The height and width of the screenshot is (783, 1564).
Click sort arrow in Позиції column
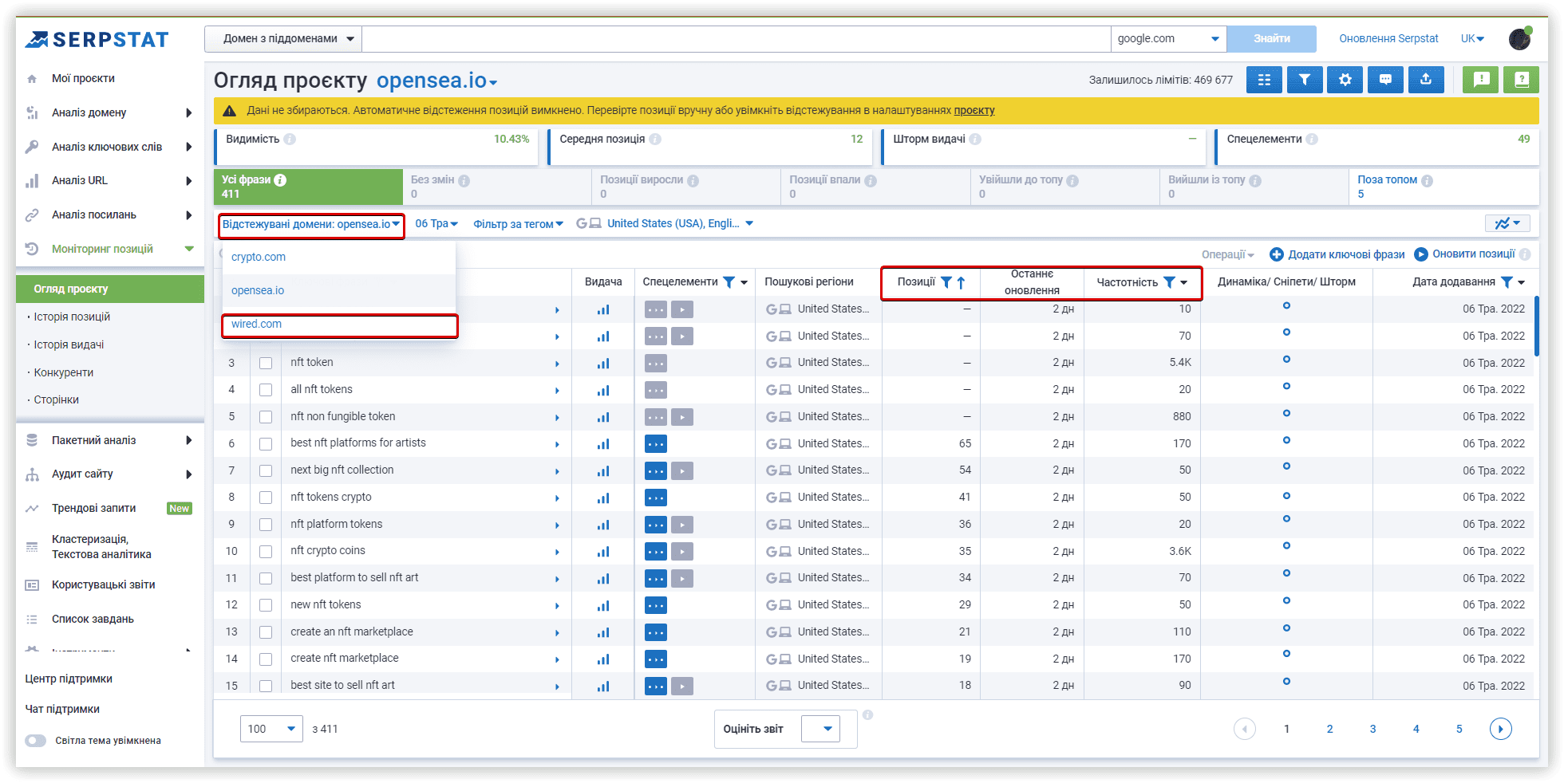click(961, 282)
